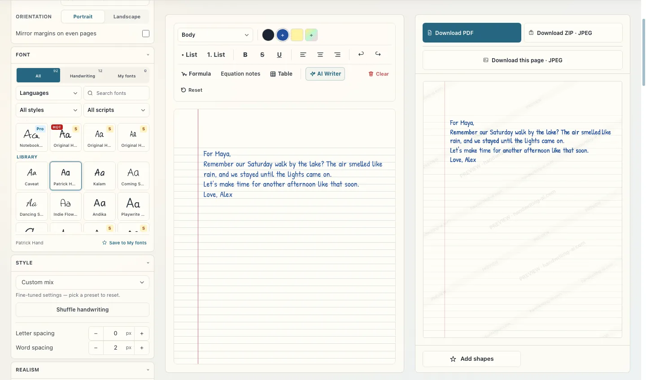646x380 pixels.
Task: Open the AI Writer
Action: [x=325, y=74]
